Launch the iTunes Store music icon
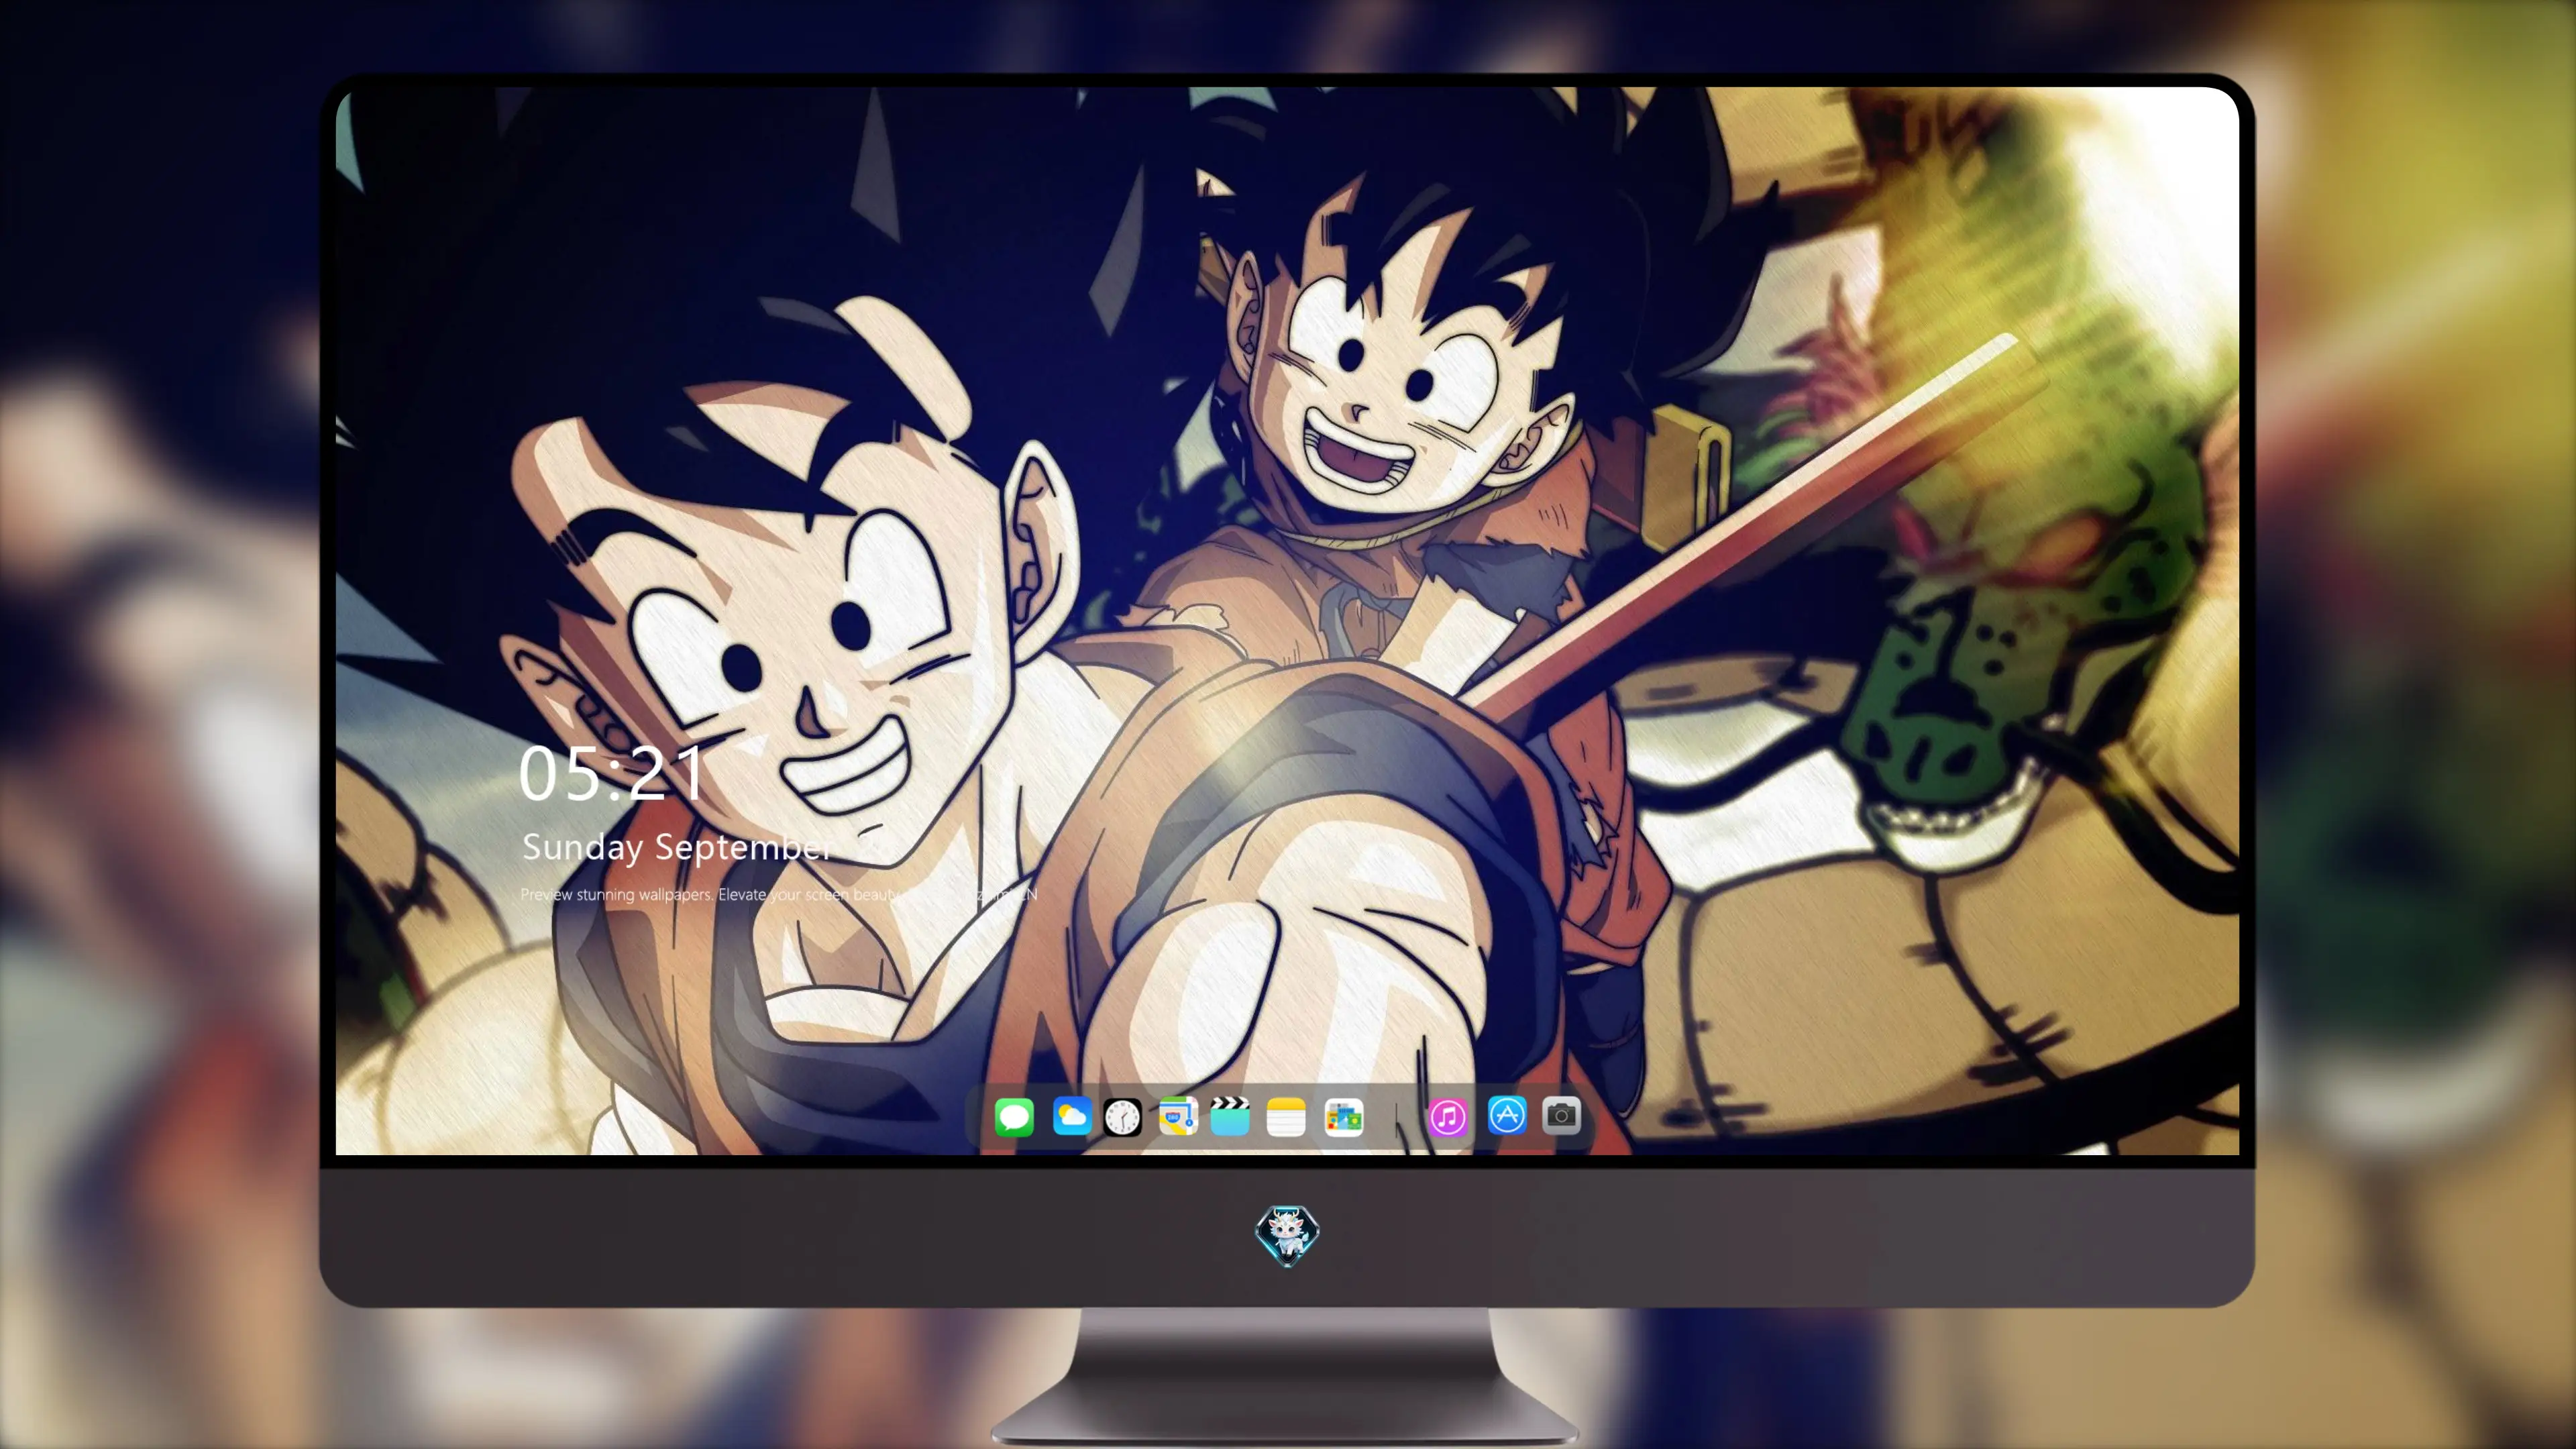 [x=1448, y=1117]
